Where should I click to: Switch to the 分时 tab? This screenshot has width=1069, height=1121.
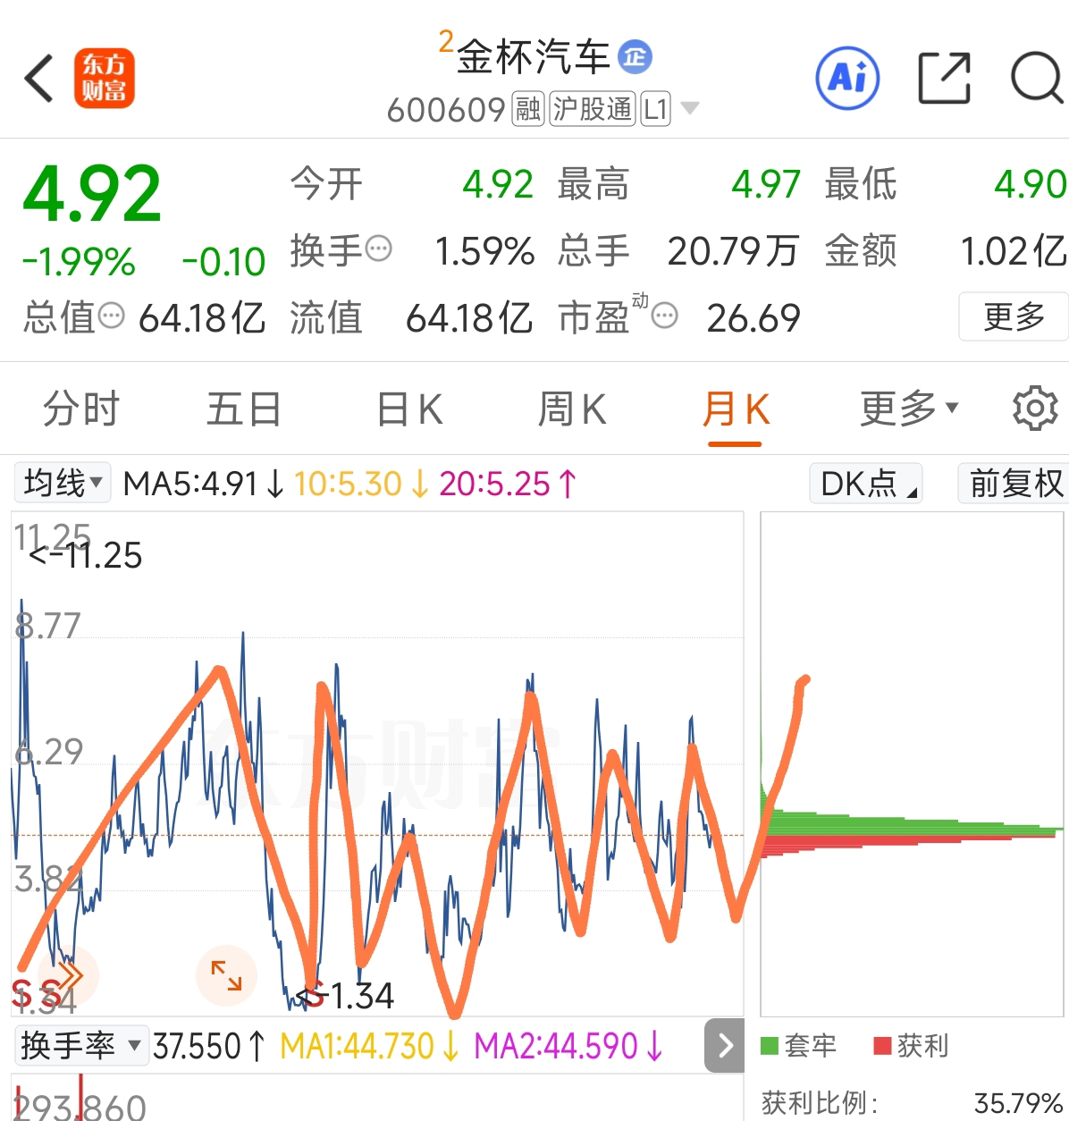81,409
